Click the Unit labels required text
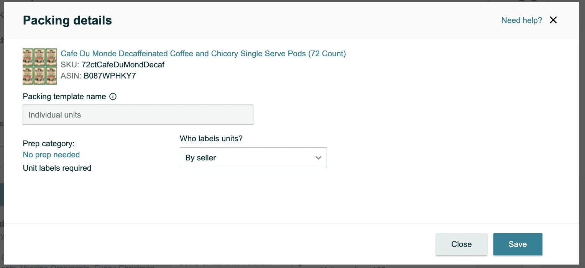Viewport: 585px width, 268px height. tap(57, 168)
